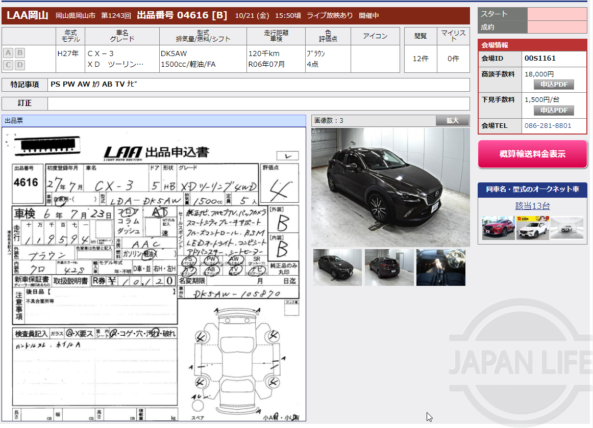Click the main CX-3 photo to enlarge
The image size is (593, 428).
pyautogui.click(x=390, y=186)
